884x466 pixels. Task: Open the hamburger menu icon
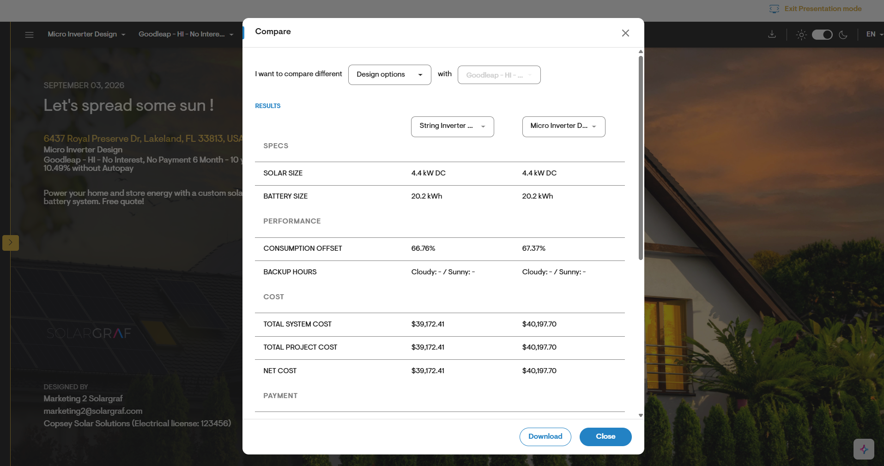click(29, 35)
